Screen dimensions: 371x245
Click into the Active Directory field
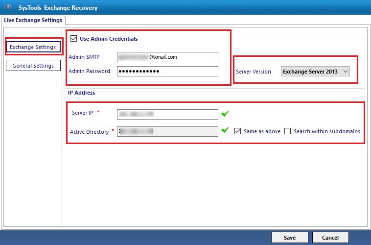[x=167, y=131]
